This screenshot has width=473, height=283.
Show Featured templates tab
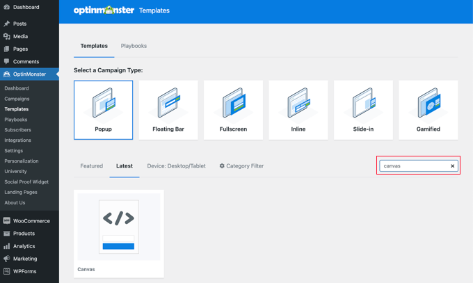point(91,166)
